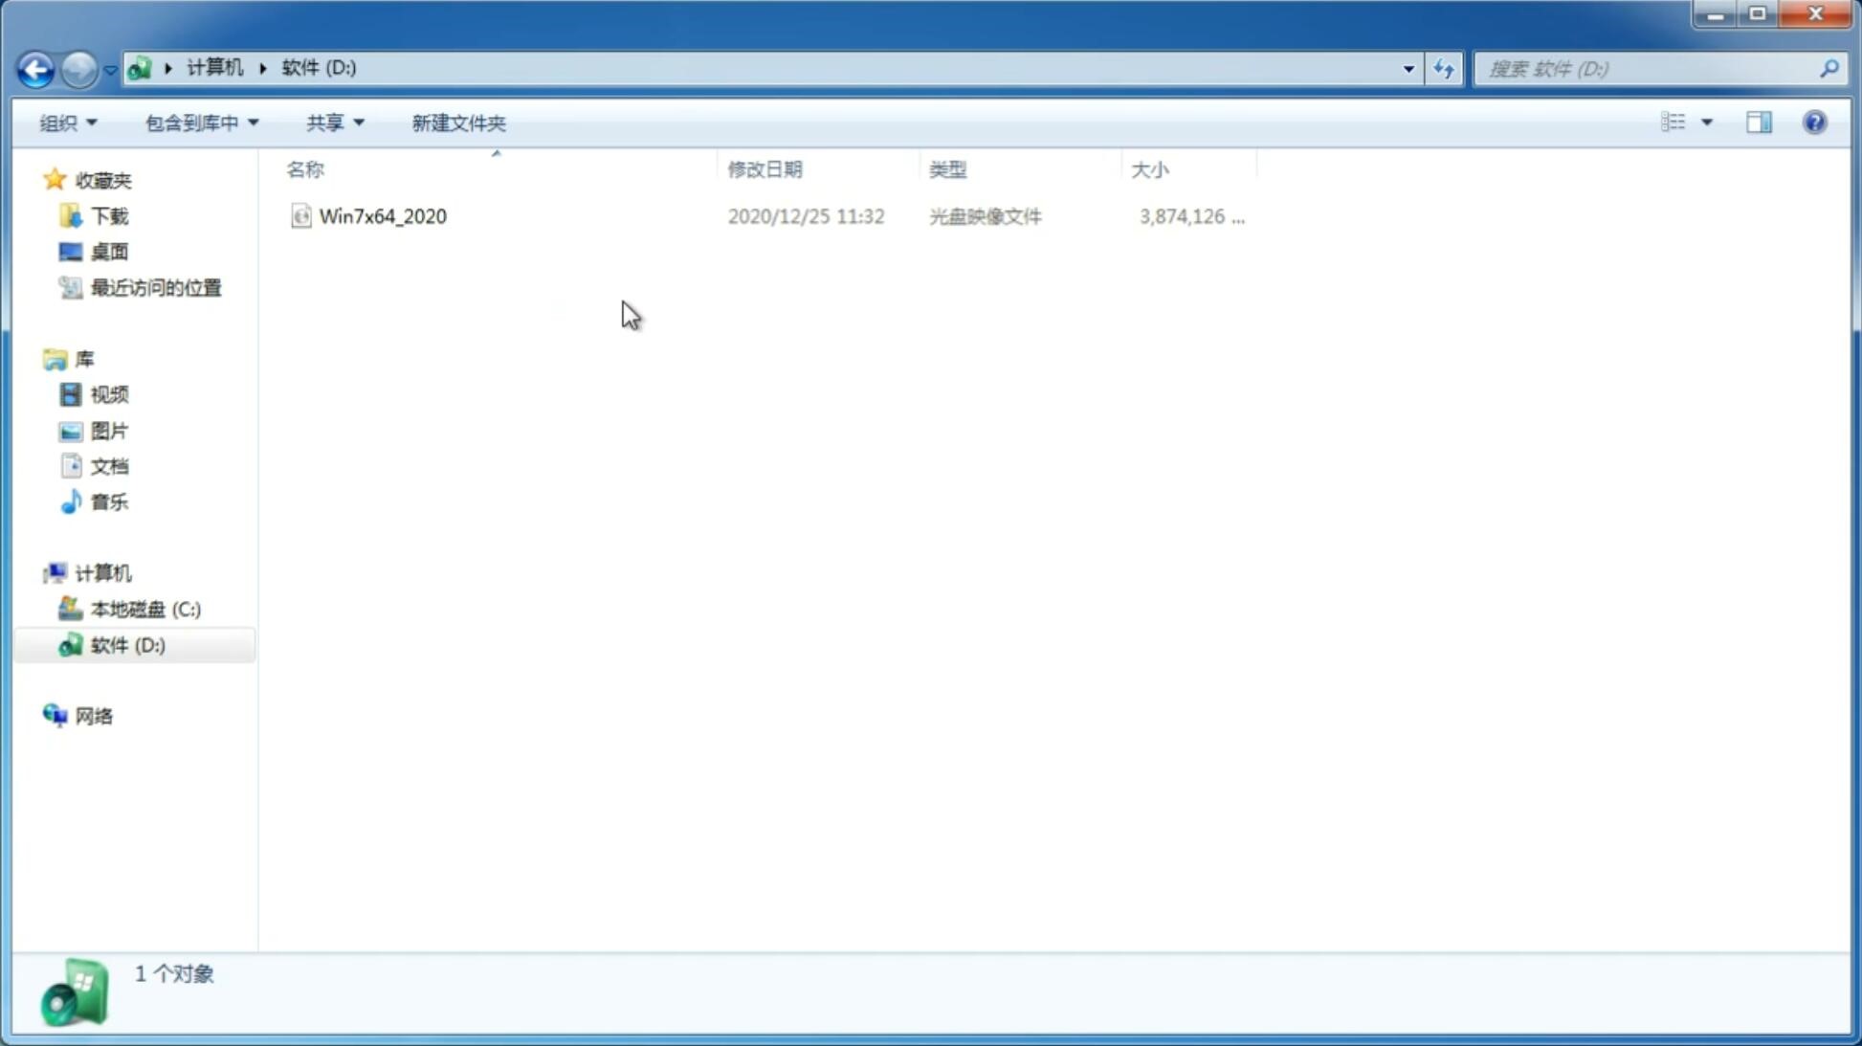Expand 包含到库中 dropdown menu
Viewport: 1862px width, 1046px height.
199,122
